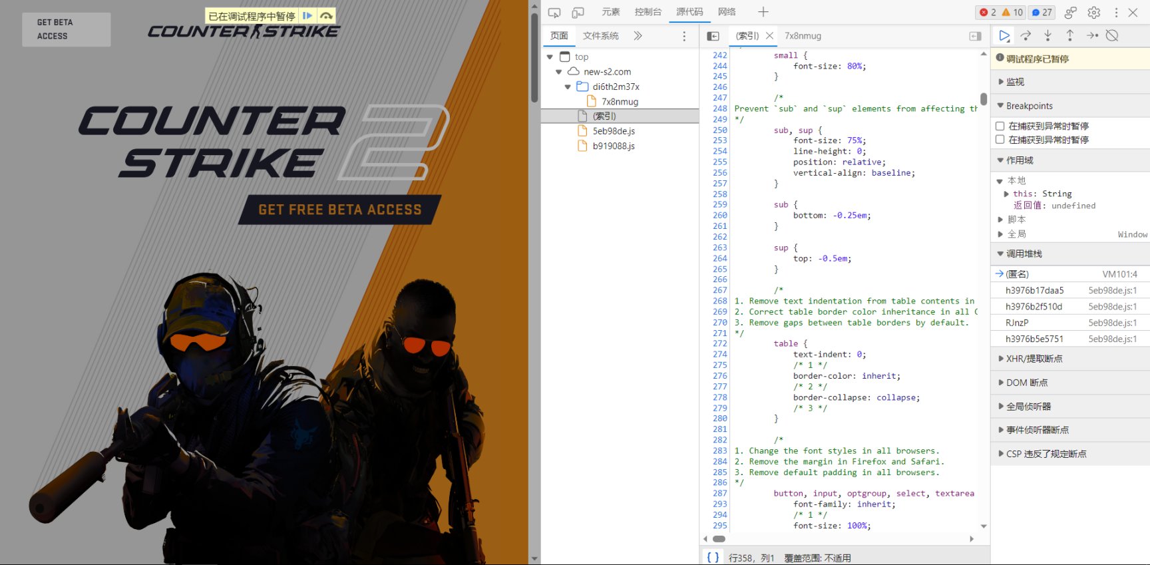This screenshot has width=1150, height=565.
Task: Open the 27 issues counter
Action: (x=1042, y=12)
